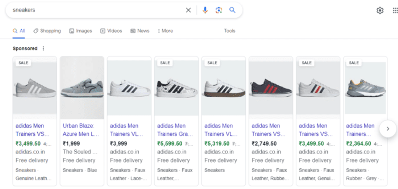Screen dimensions: 398x189
Task: Click the blue magnifier search button
Action: point(232,10)
